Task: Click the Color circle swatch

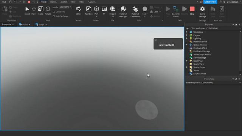Action: [x=145, y=9]
